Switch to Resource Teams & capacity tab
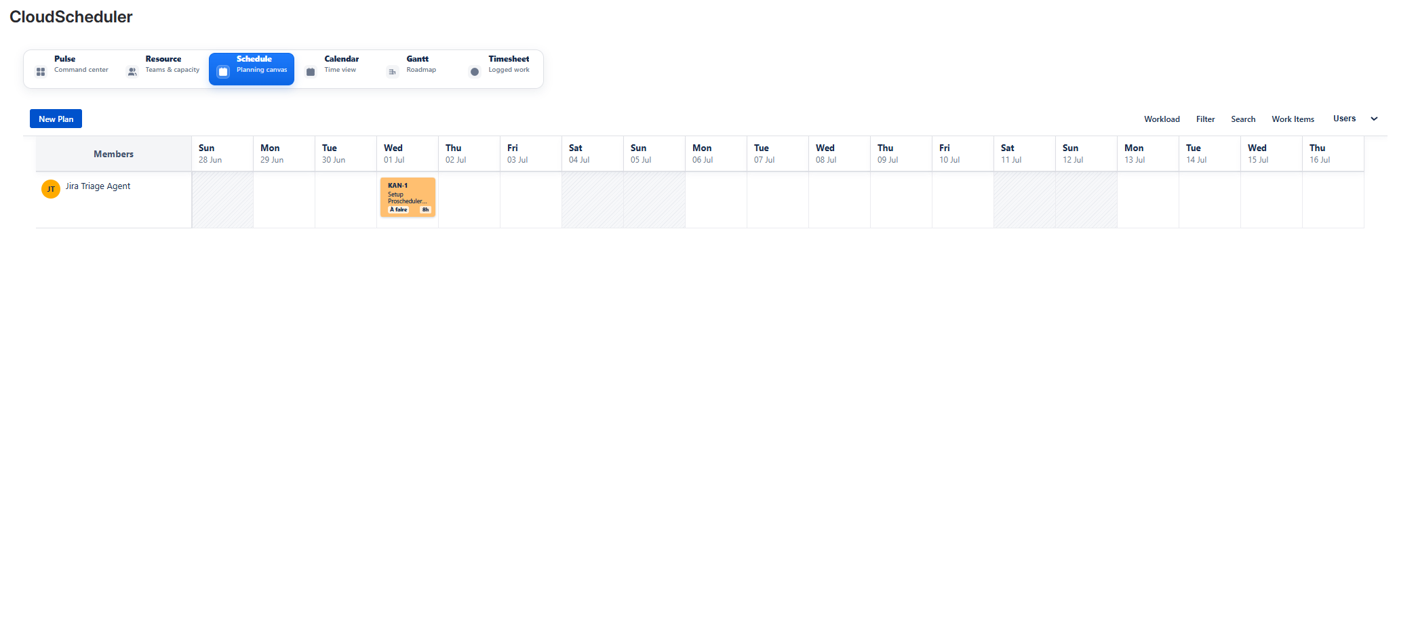 pyautogui.click(x=163, y=69)
